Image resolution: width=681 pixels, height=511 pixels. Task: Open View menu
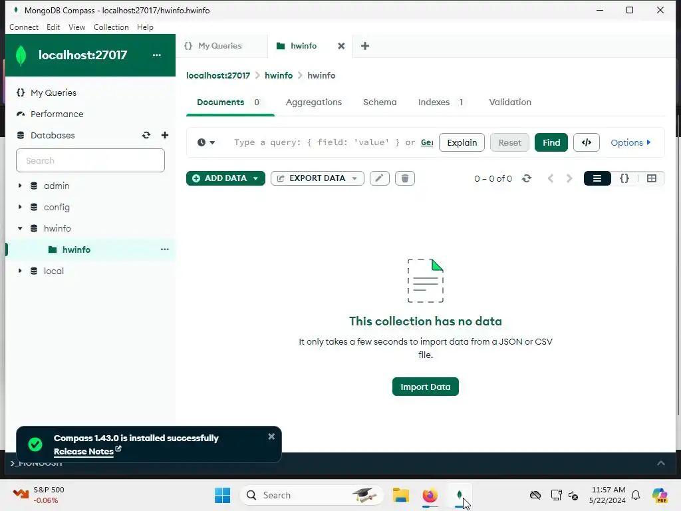click(x=77, y=27)
